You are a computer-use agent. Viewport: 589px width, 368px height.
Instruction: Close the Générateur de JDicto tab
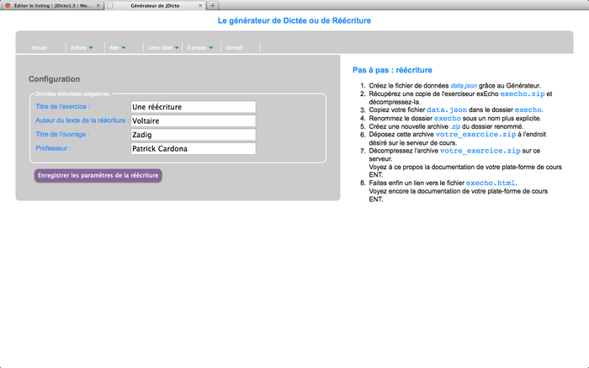(201, 5)
